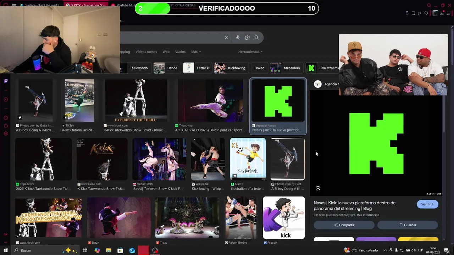Viewport: 454px width, 255px height.
Task: Open the browser easy setup menu icon
Action: (x=449, y=13)
